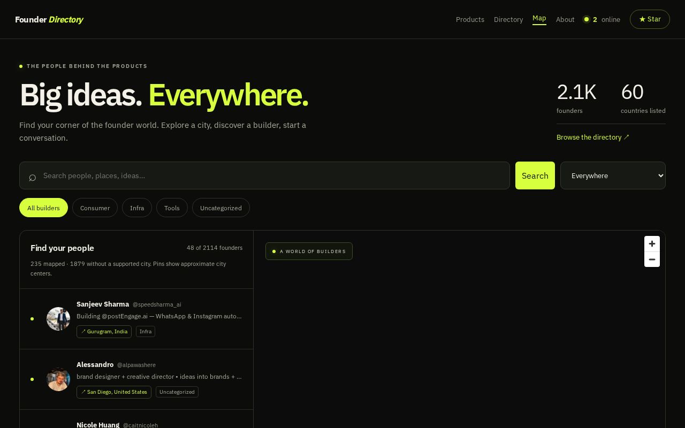Click Sanjeev Sharma's avatar photo
The width and height of the screenshot is (685, 428).
[58, 319]
